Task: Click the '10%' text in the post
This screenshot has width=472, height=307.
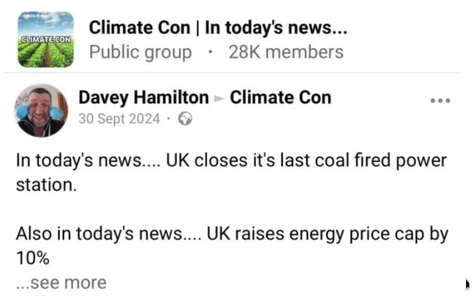Action: pyautogui.click(x=33, y=257)
